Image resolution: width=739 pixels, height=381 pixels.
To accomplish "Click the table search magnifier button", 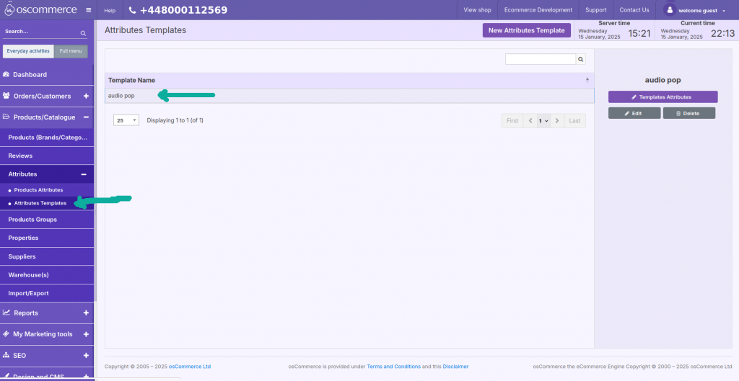I will pos(581,59).
